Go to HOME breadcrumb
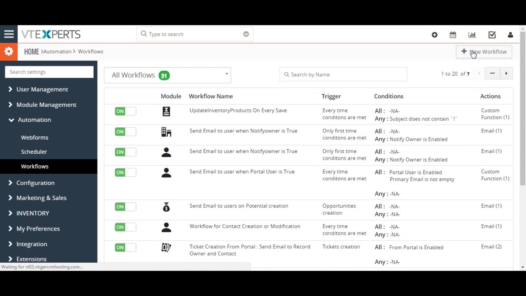The height and width of the screenshot is (296, 526). [31, 52]
